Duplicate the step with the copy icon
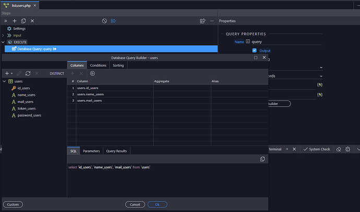 (x=23, y=21)
